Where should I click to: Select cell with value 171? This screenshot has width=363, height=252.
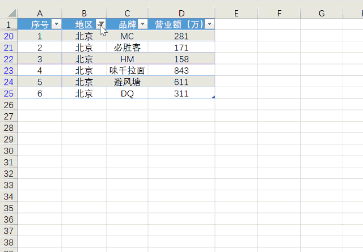coord(181,48)
